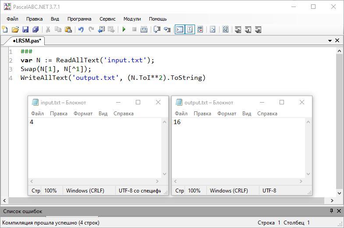Viewport: 344px width, 228px height.
Task: Open Формат menu in output.txt Notepad
Action: [227, 114]
